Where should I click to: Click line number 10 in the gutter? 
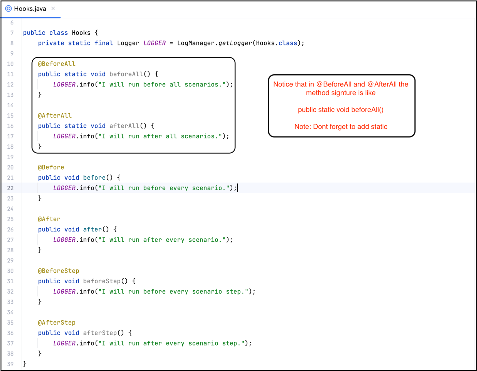[x=10, y=64]
